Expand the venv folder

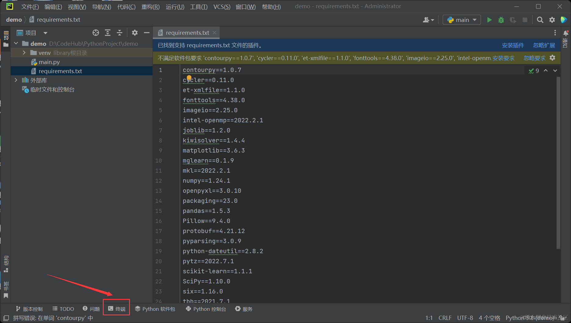click(24, 53)
